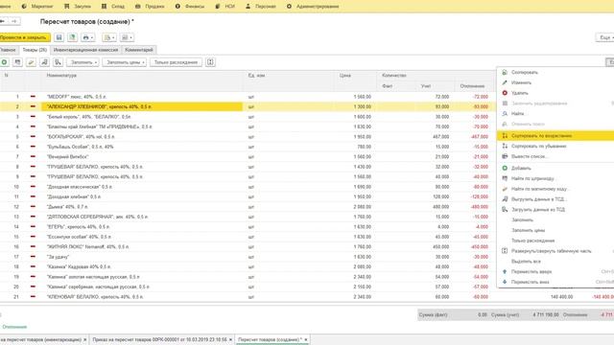Open the create-based-on dropdown next to printer

pos(109,37)
